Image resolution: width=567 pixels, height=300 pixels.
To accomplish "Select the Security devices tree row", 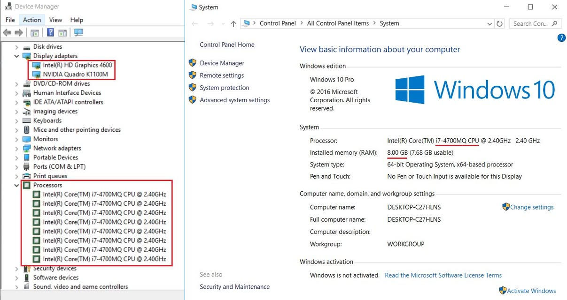I will [x=54, y=269].
